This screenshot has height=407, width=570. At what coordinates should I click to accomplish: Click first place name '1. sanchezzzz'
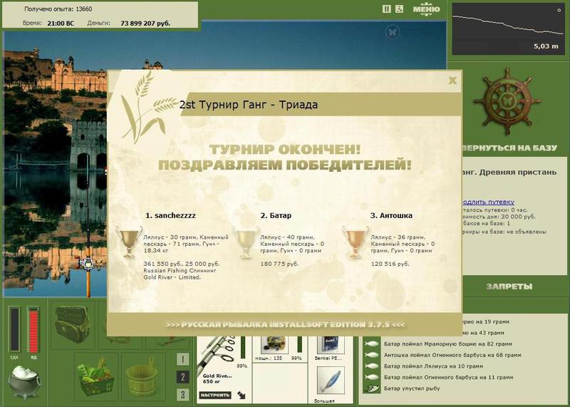click(170, 215)
